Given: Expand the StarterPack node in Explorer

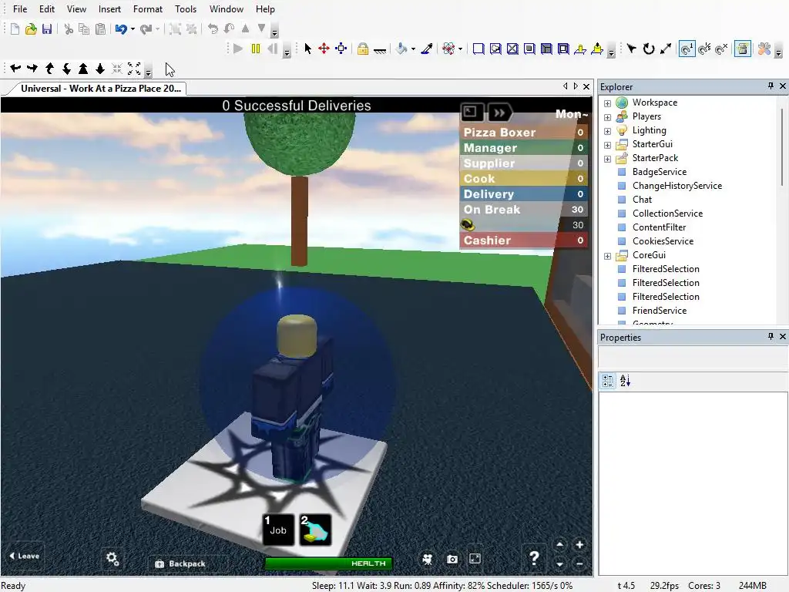Looking at the screenshot, I should 607,159.
